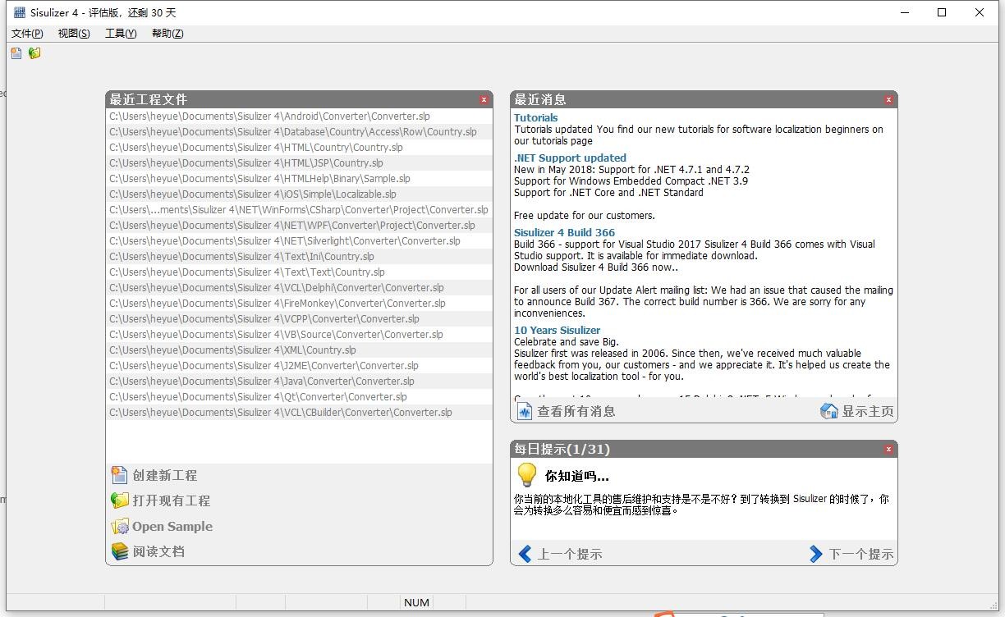Open recent XML Country.slp project

pyautogui.click(x=300, y=350)
